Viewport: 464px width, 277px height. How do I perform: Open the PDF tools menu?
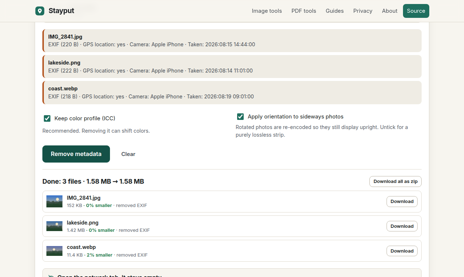304,11
